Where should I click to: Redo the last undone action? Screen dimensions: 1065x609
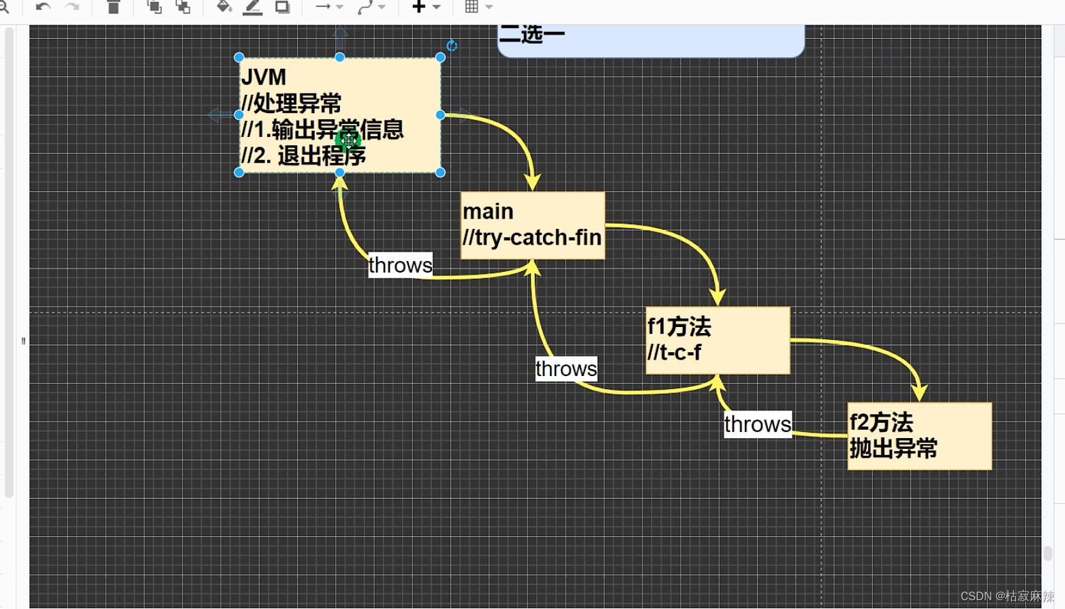(72, 7)
